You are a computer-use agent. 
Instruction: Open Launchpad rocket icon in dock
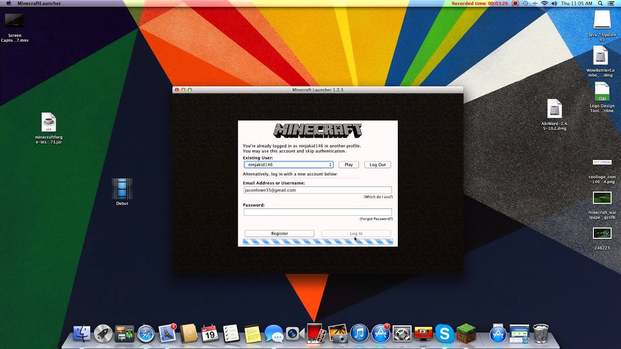click(x=103, y=334)
